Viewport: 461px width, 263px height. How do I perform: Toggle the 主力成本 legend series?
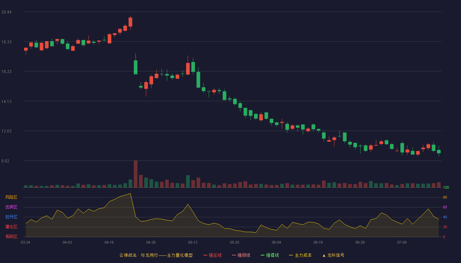tap(300, 255)
